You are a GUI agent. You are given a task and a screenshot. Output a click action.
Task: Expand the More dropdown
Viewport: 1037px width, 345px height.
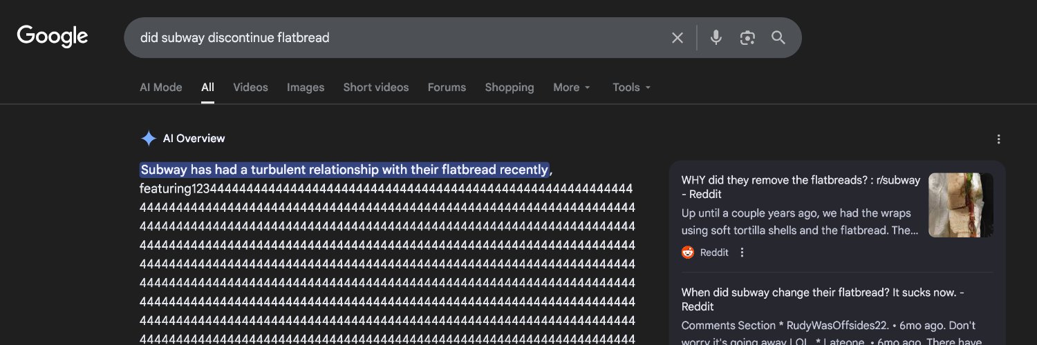572,88
